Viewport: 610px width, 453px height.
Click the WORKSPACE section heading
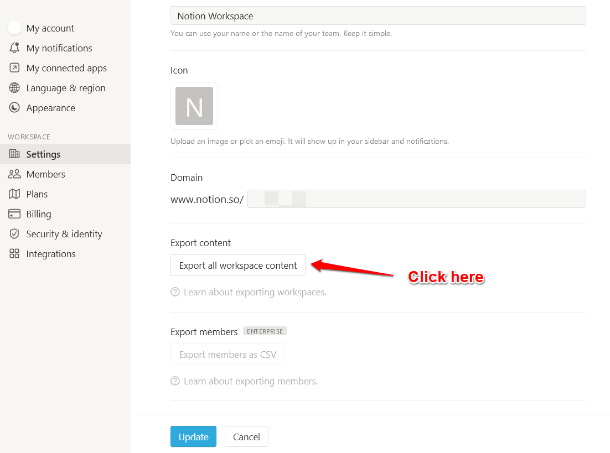point(29,137)
